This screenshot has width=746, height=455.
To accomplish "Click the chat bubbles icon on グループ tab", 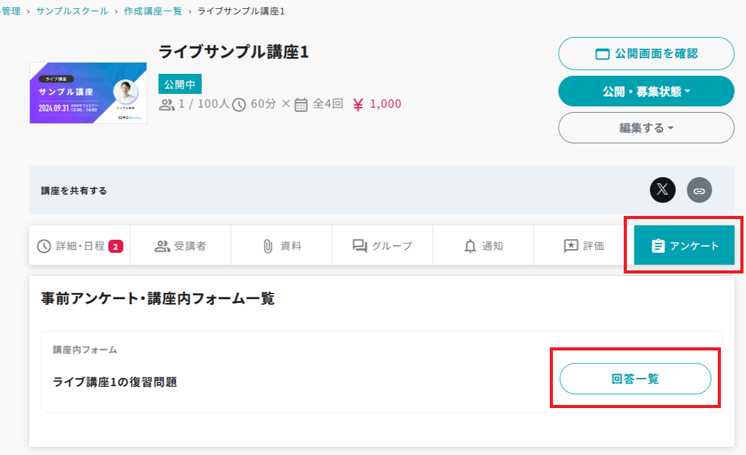I will click(x=360, y=246).
